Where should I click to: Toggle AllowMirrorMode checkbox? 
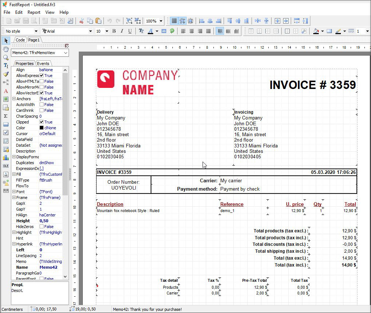[42, 87]
